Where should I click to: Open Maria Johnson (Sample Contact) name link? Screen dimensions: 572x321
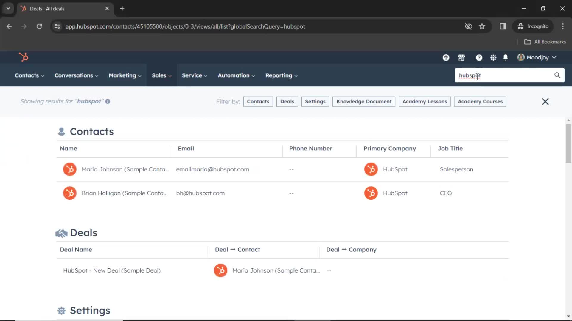(x=125, y=169)
